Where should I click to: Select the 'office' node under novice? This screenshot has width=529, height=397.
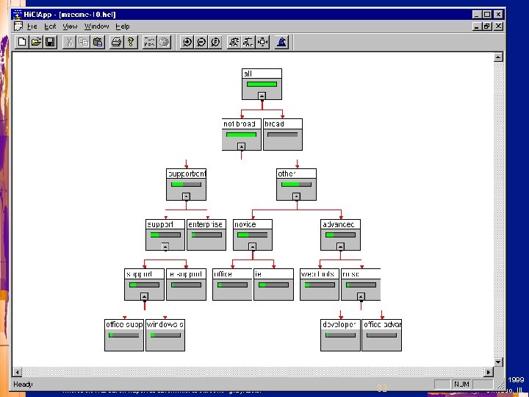(232, 285)
